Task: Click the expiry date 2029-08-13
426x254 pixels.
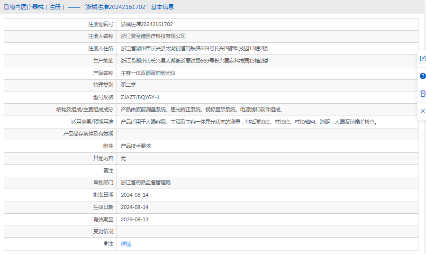Action: pos(135,219)
